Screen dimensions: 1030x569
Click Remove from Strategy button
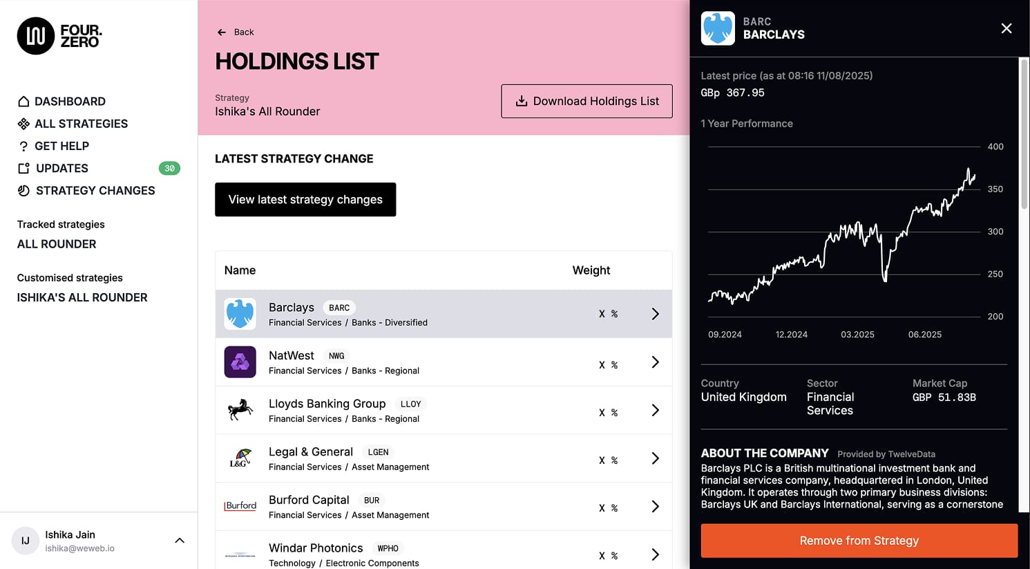tap(859, 541)
